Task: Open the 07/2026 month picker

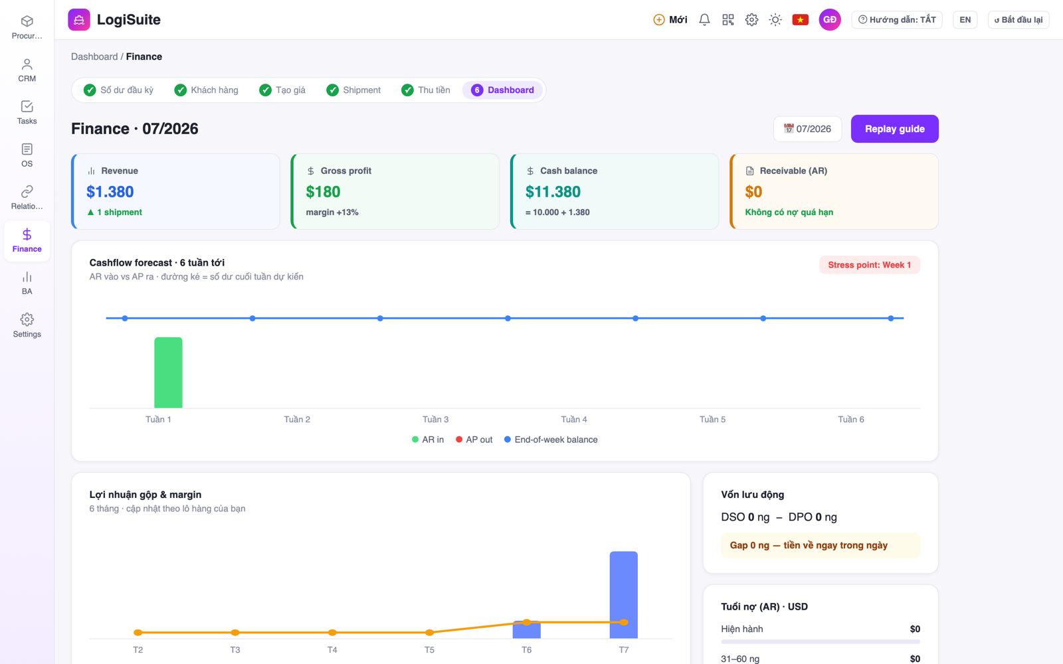Action: (x=807, y=129)
